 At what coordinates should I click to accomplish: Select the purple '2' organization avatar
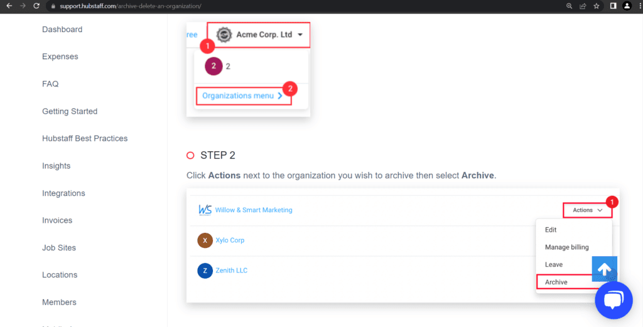(x=213, y=66)
